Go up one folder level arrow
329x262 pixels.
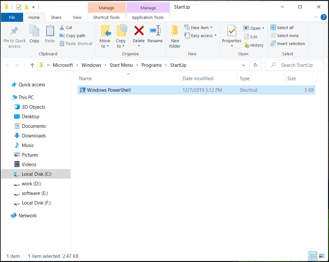(32, 65)
